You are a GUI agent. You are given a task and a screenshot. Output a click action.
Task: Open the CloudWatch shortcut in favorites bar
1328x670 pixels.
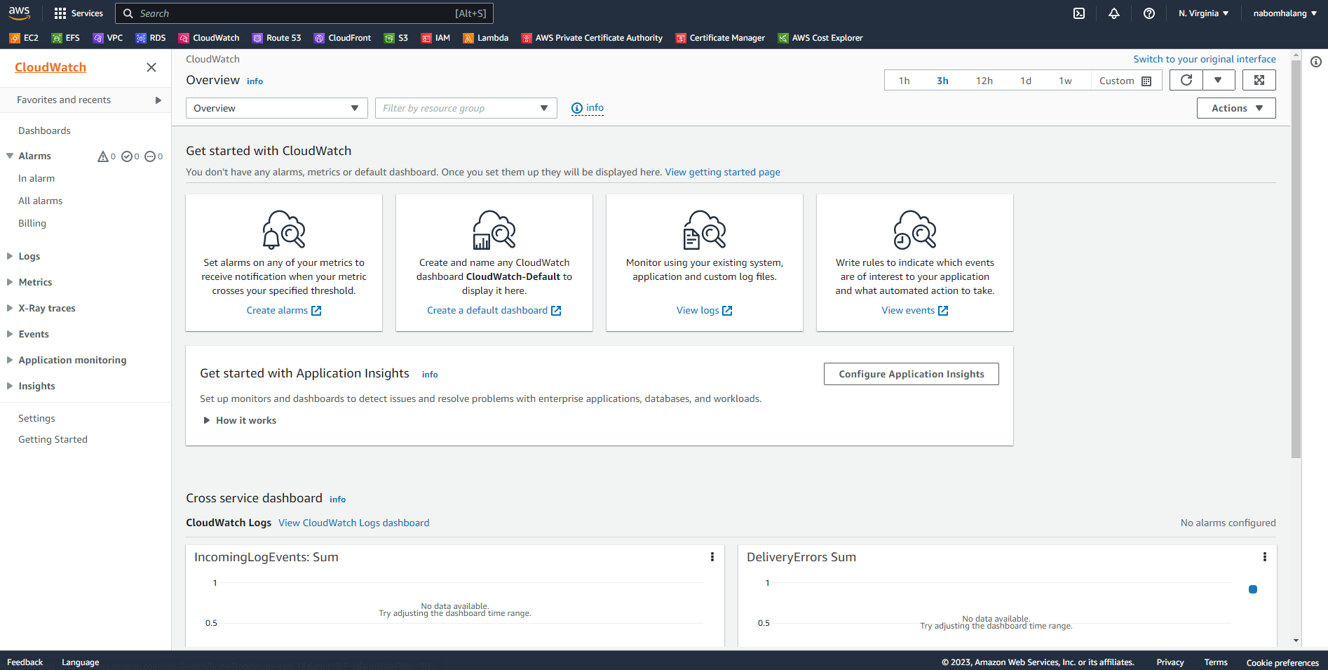pyautogui.click(x=209, y=38)
